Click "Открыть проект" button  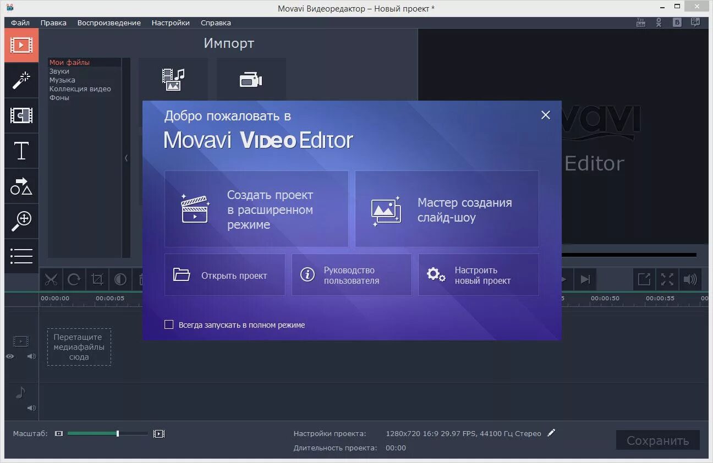point(225,274)
